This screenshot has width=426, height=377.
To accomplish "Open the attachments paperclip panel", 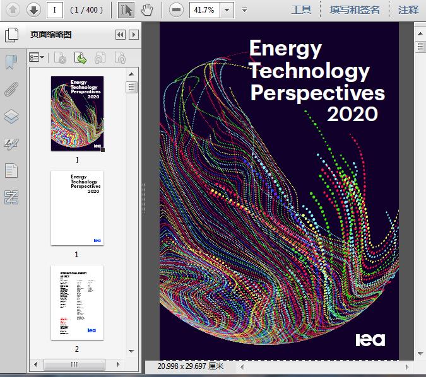I will pyautogui.click(x=11, y=89).
